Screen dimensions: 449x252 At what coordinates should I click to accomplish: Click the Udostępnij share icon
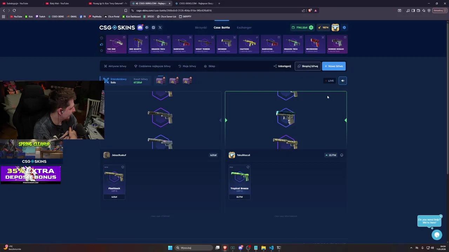[275, 66]
